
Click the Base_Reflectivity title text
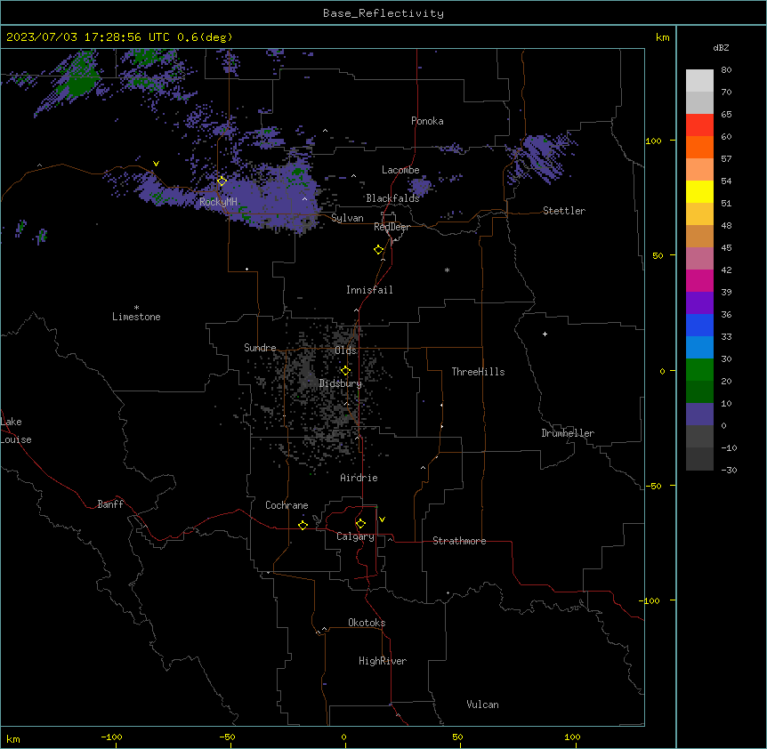coord(383,13)
